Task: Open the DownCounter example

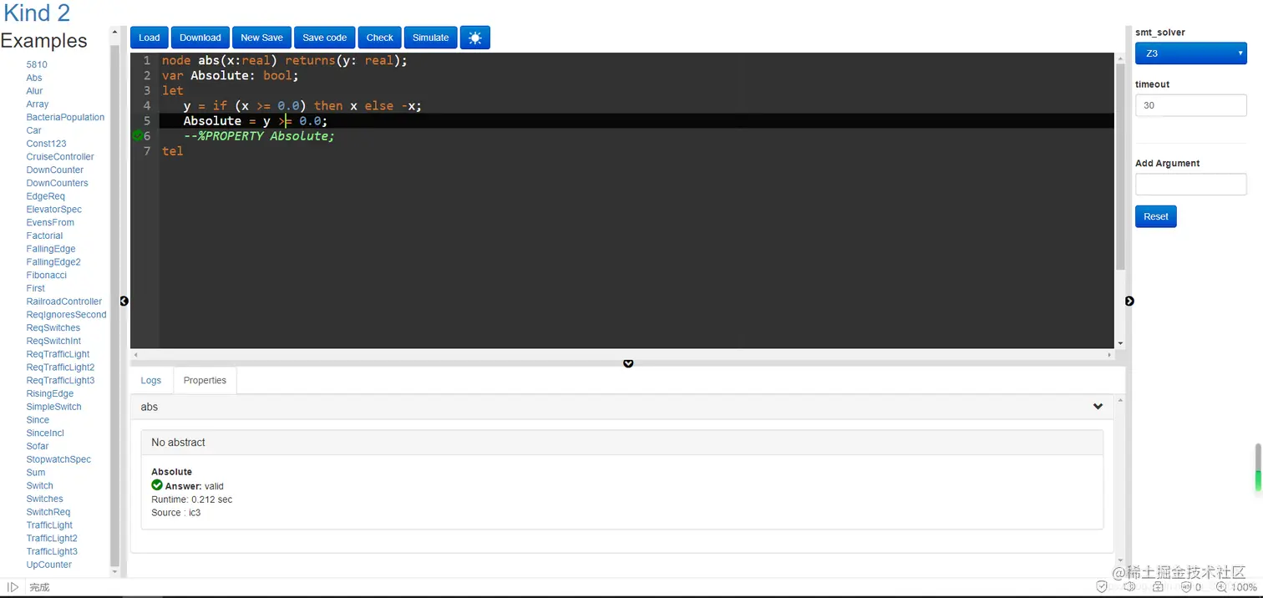Action: [x=55, y=170]
